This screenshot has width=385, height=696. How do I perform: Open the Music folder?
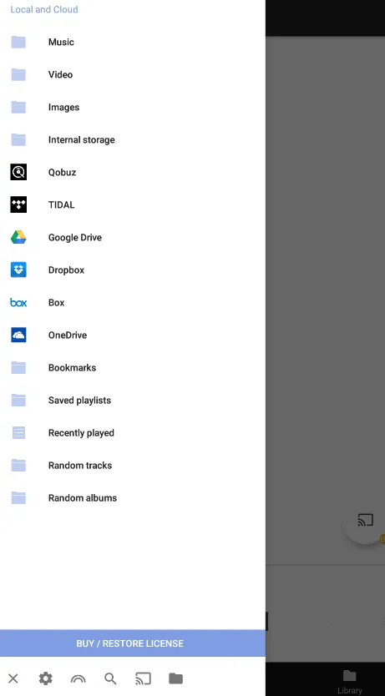133,43
